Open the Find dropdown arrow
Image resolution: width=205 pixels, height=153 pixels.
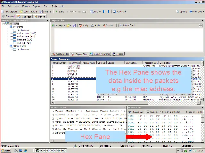click(x=100, y=11)
